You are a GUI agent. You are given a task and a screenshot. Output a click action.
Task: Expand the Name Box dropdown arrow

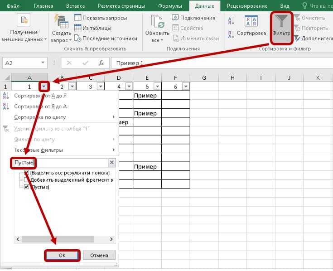coord(43,63)
